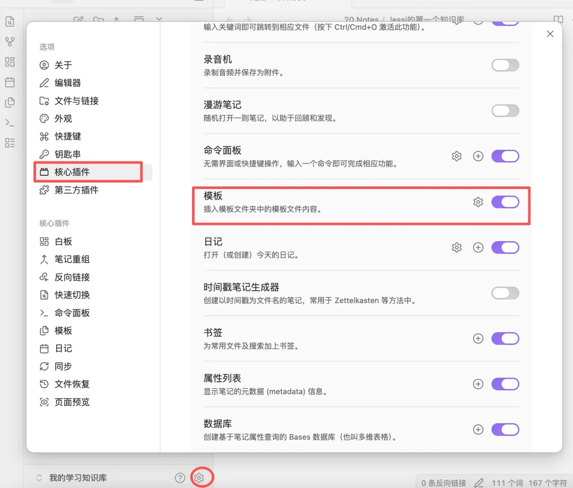Disable the 属性列表 properties toggle
The image size is (573, 488).
(x=505, y=384)
